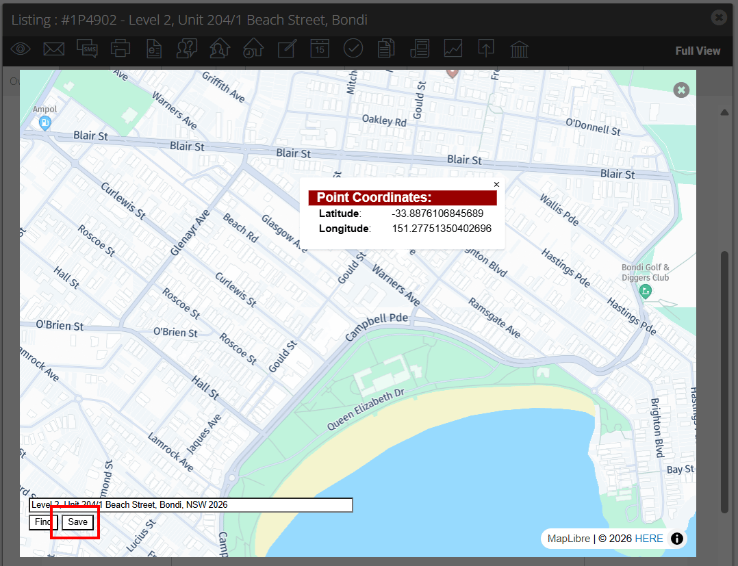Viewport: 738px width, 566px height.
Task: Click the Find button under address
Action: point(43,522)
